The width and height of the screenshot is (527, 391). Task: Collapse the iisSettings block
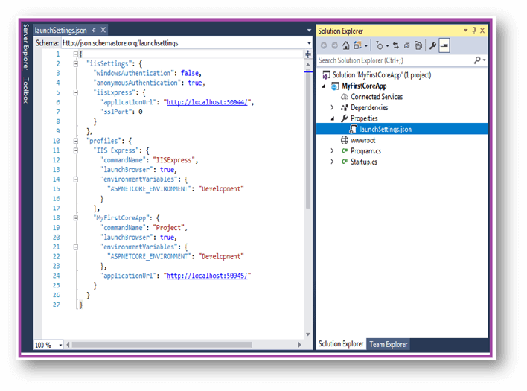coord(76,63)
